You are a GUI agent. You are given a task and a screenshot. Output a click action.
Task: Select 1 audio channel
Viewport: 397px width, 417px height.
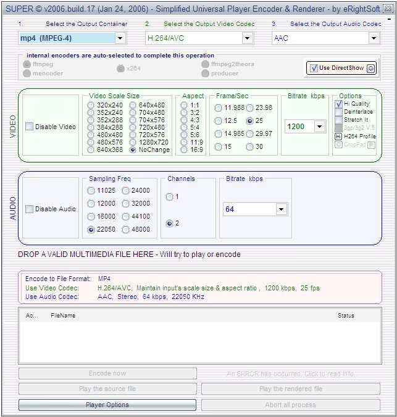(169, 197)
